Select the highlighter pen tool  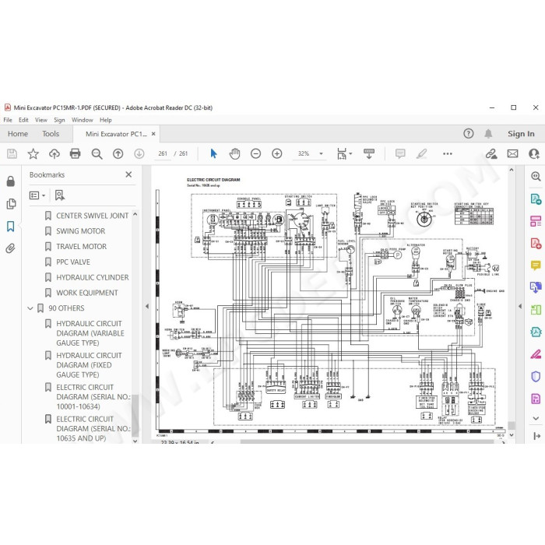click(x=421, y=153)
